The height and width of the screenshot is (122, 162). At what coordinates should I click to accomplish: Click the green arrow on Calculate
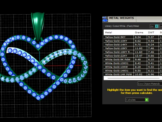point(146,100)
